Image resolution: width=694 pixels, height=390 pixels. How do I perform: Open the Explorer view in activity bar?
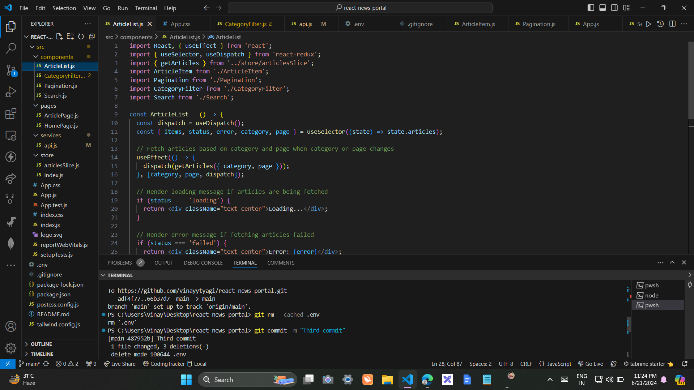[x=11, y=26]
